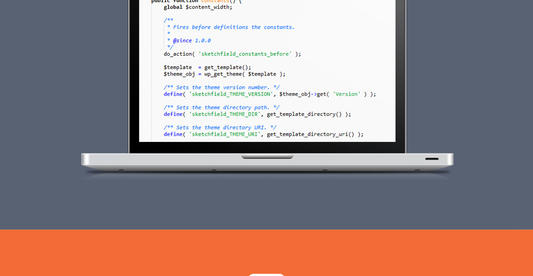
Task: Click the 'Fires before definitions the constants' comment
Action: (x=234, y=27)
